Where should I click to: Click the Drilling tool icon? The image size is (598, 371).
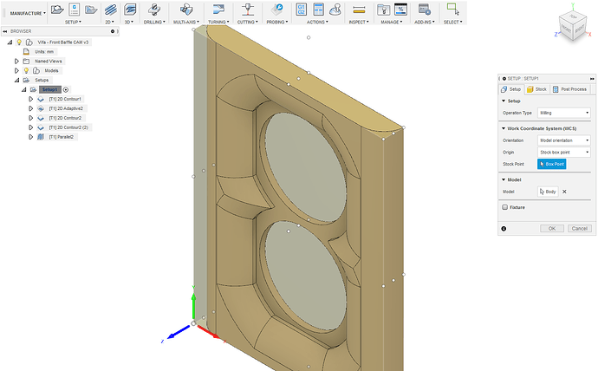pyautogui.click(x=152, y=8)
